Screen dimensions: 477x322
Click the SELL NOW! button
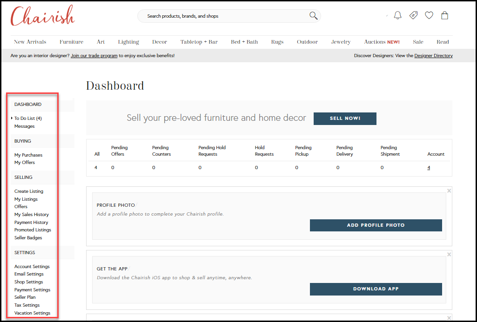click(345, 118)
